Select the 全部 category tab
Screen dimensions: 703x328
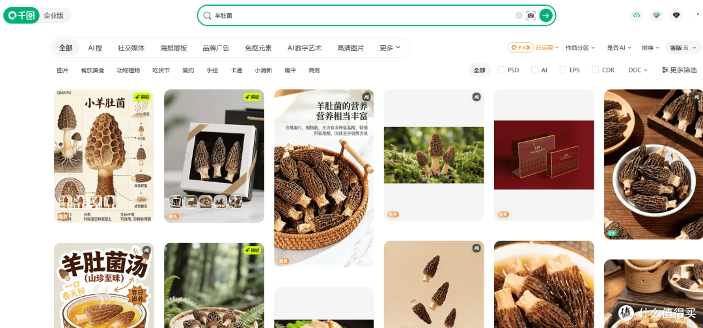[x=66, y=48]
